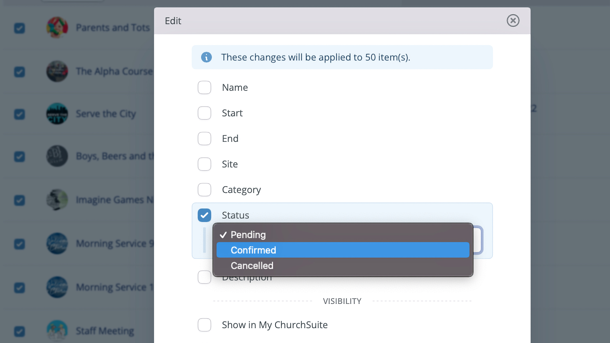Enable the Name field checkbox
The width and height of the screenshot is (610, 343).
204,87
